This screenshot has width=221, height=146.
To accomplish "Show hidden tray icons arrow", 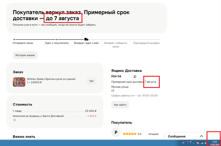I will 194,143.
